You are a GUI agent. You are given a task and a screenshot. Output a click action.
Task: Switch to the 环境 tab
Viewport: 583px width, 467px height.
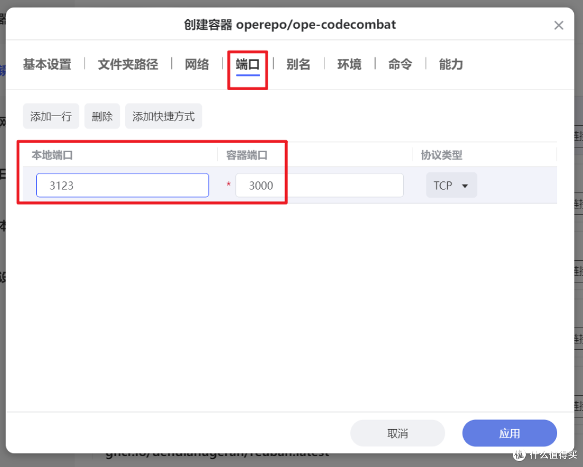tap(349, 64)
